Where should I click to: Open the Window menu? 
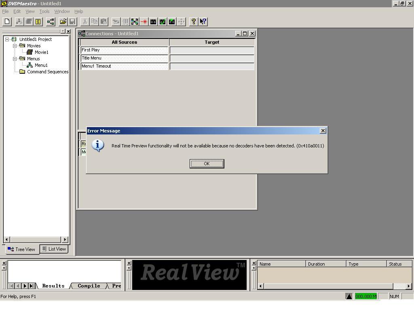click(62, 11)
